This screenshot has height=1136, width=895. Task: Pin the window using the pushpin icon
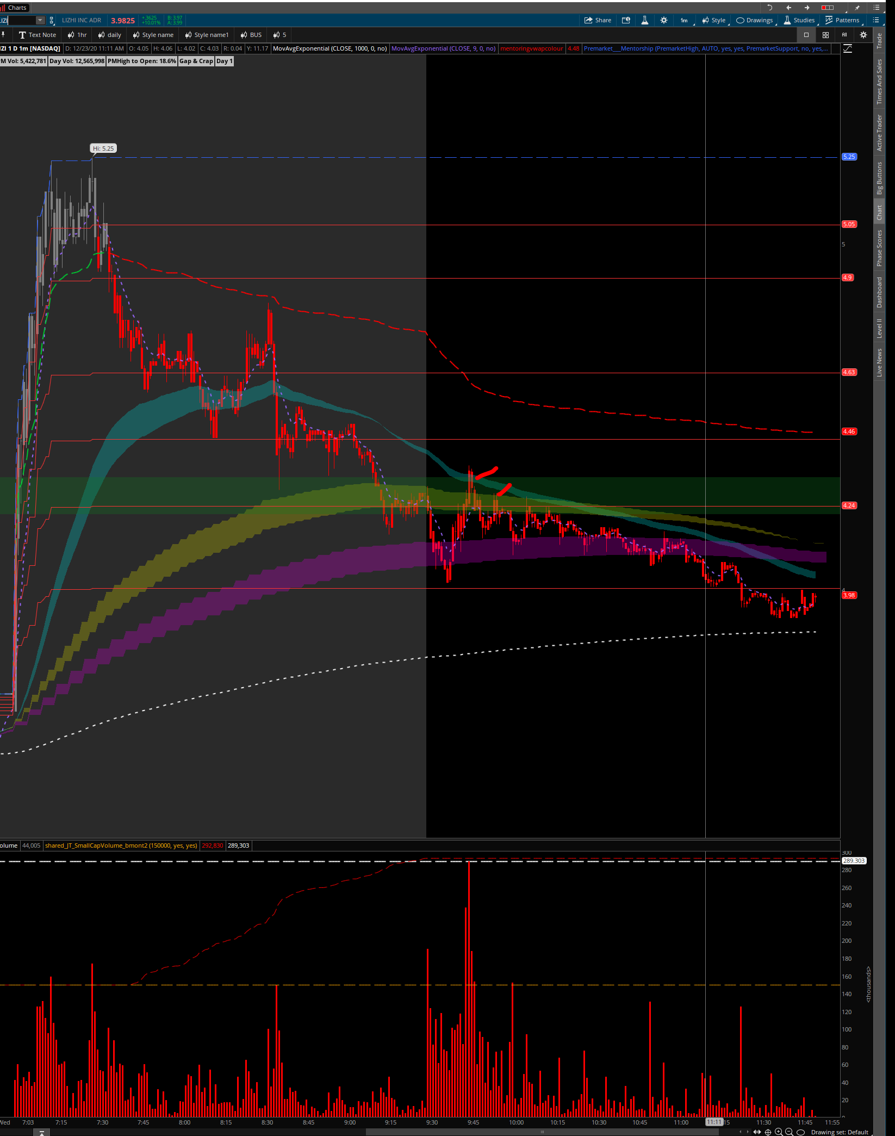click(857, 8)
